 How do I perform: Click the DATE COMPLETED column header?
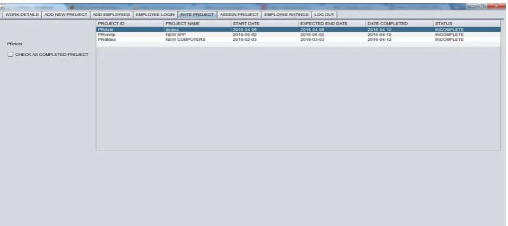click(x=400, y=24)
